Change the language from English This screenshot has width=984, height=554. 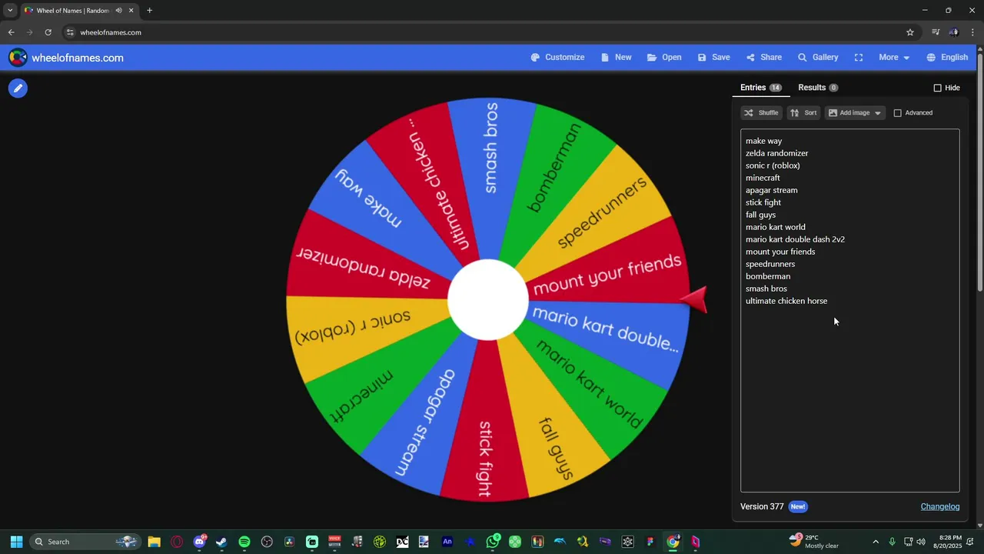point(947,58)
